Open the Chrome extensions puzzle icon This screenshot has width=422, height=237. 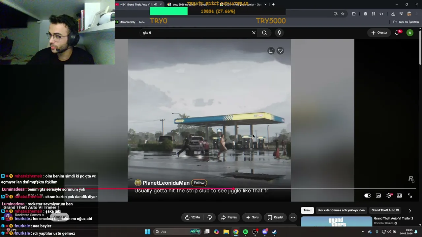pyautogui.click(x=354, y=14)
